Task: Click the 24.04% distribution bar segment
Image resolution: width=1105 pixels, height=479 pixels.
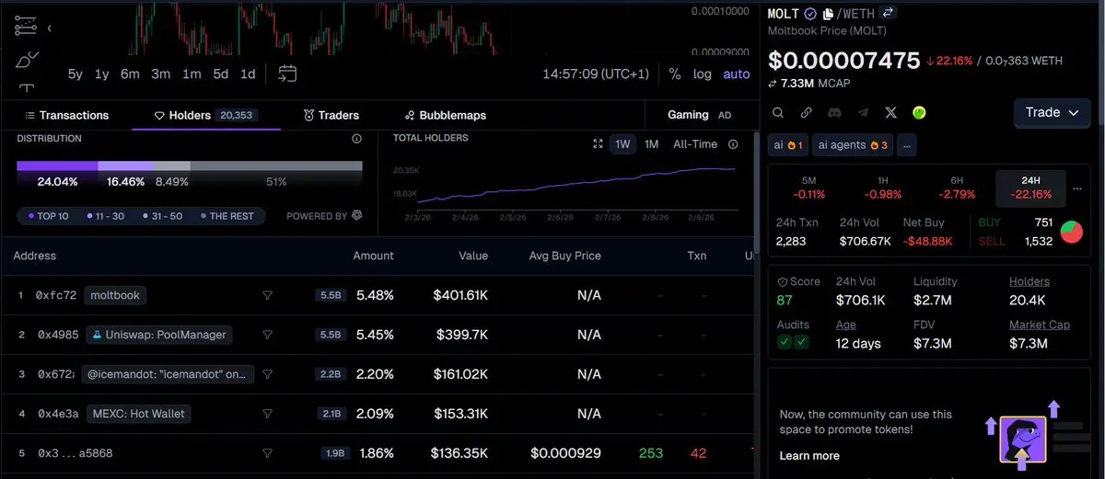Action: [x=57, y=166]
